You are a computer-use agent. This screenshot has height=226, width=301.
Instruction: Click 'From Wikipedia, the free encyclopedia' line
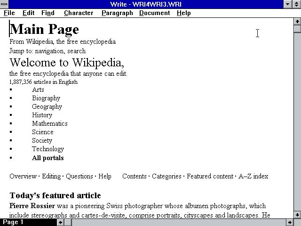tap(63, 41)
